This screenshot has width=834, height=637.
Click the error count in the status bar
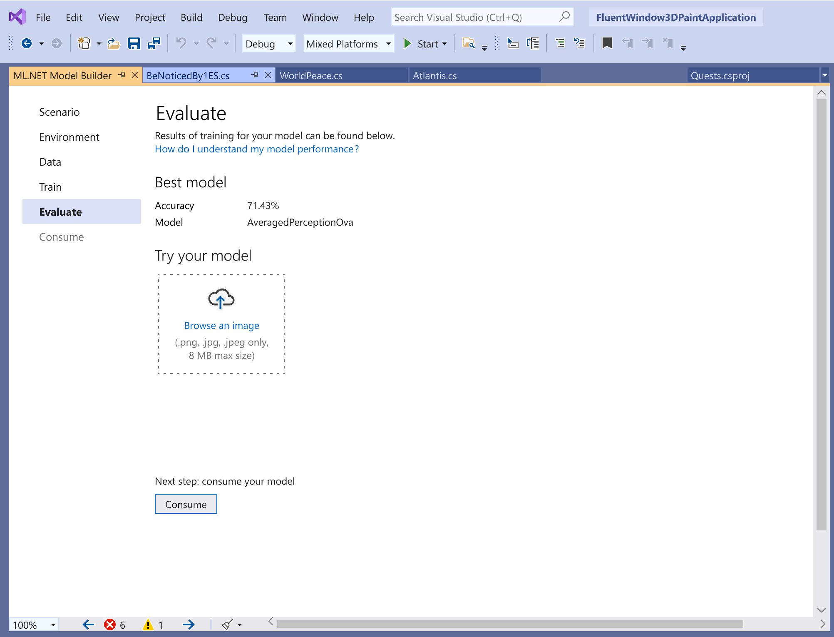[x=114, y=624]
